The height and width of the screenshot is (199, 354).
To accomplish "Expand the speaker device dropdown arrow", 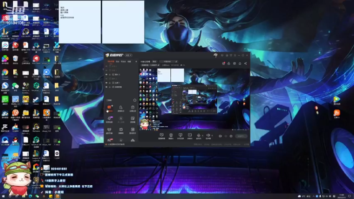I will point(212,136).
